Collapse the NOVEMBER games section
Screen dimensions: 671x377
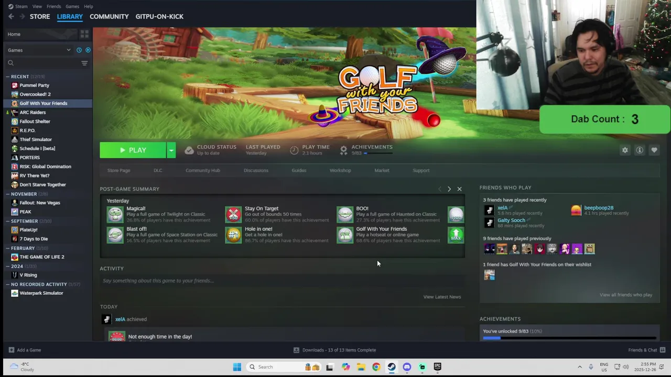8,194
